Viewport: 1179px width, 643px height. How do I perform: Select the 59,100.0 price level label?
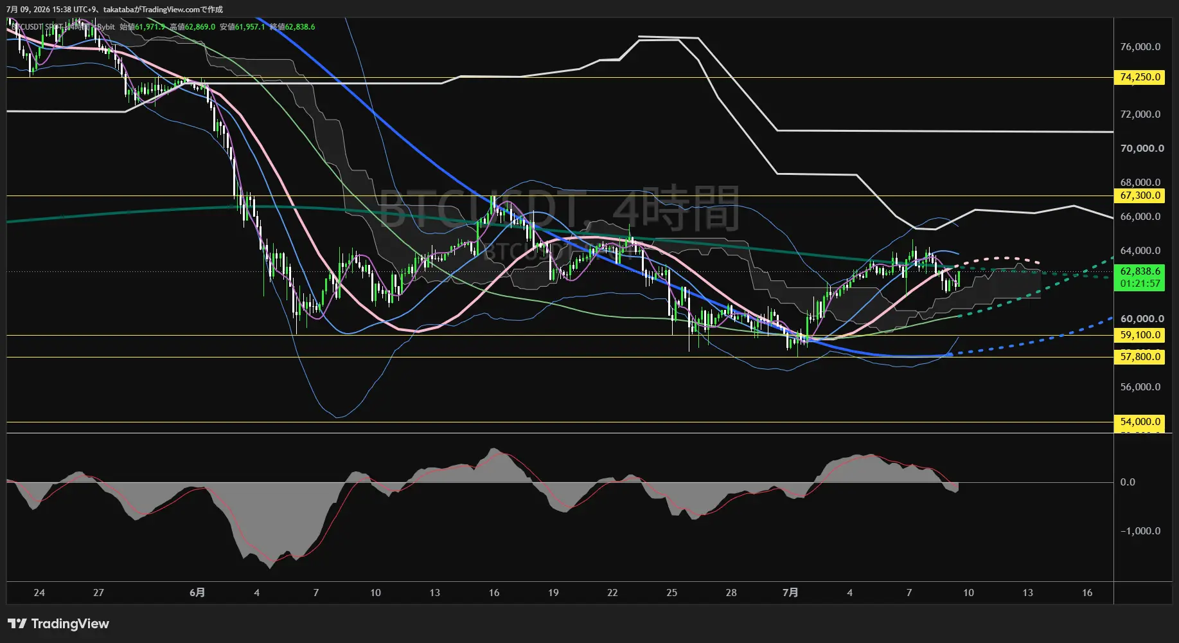1140,335
